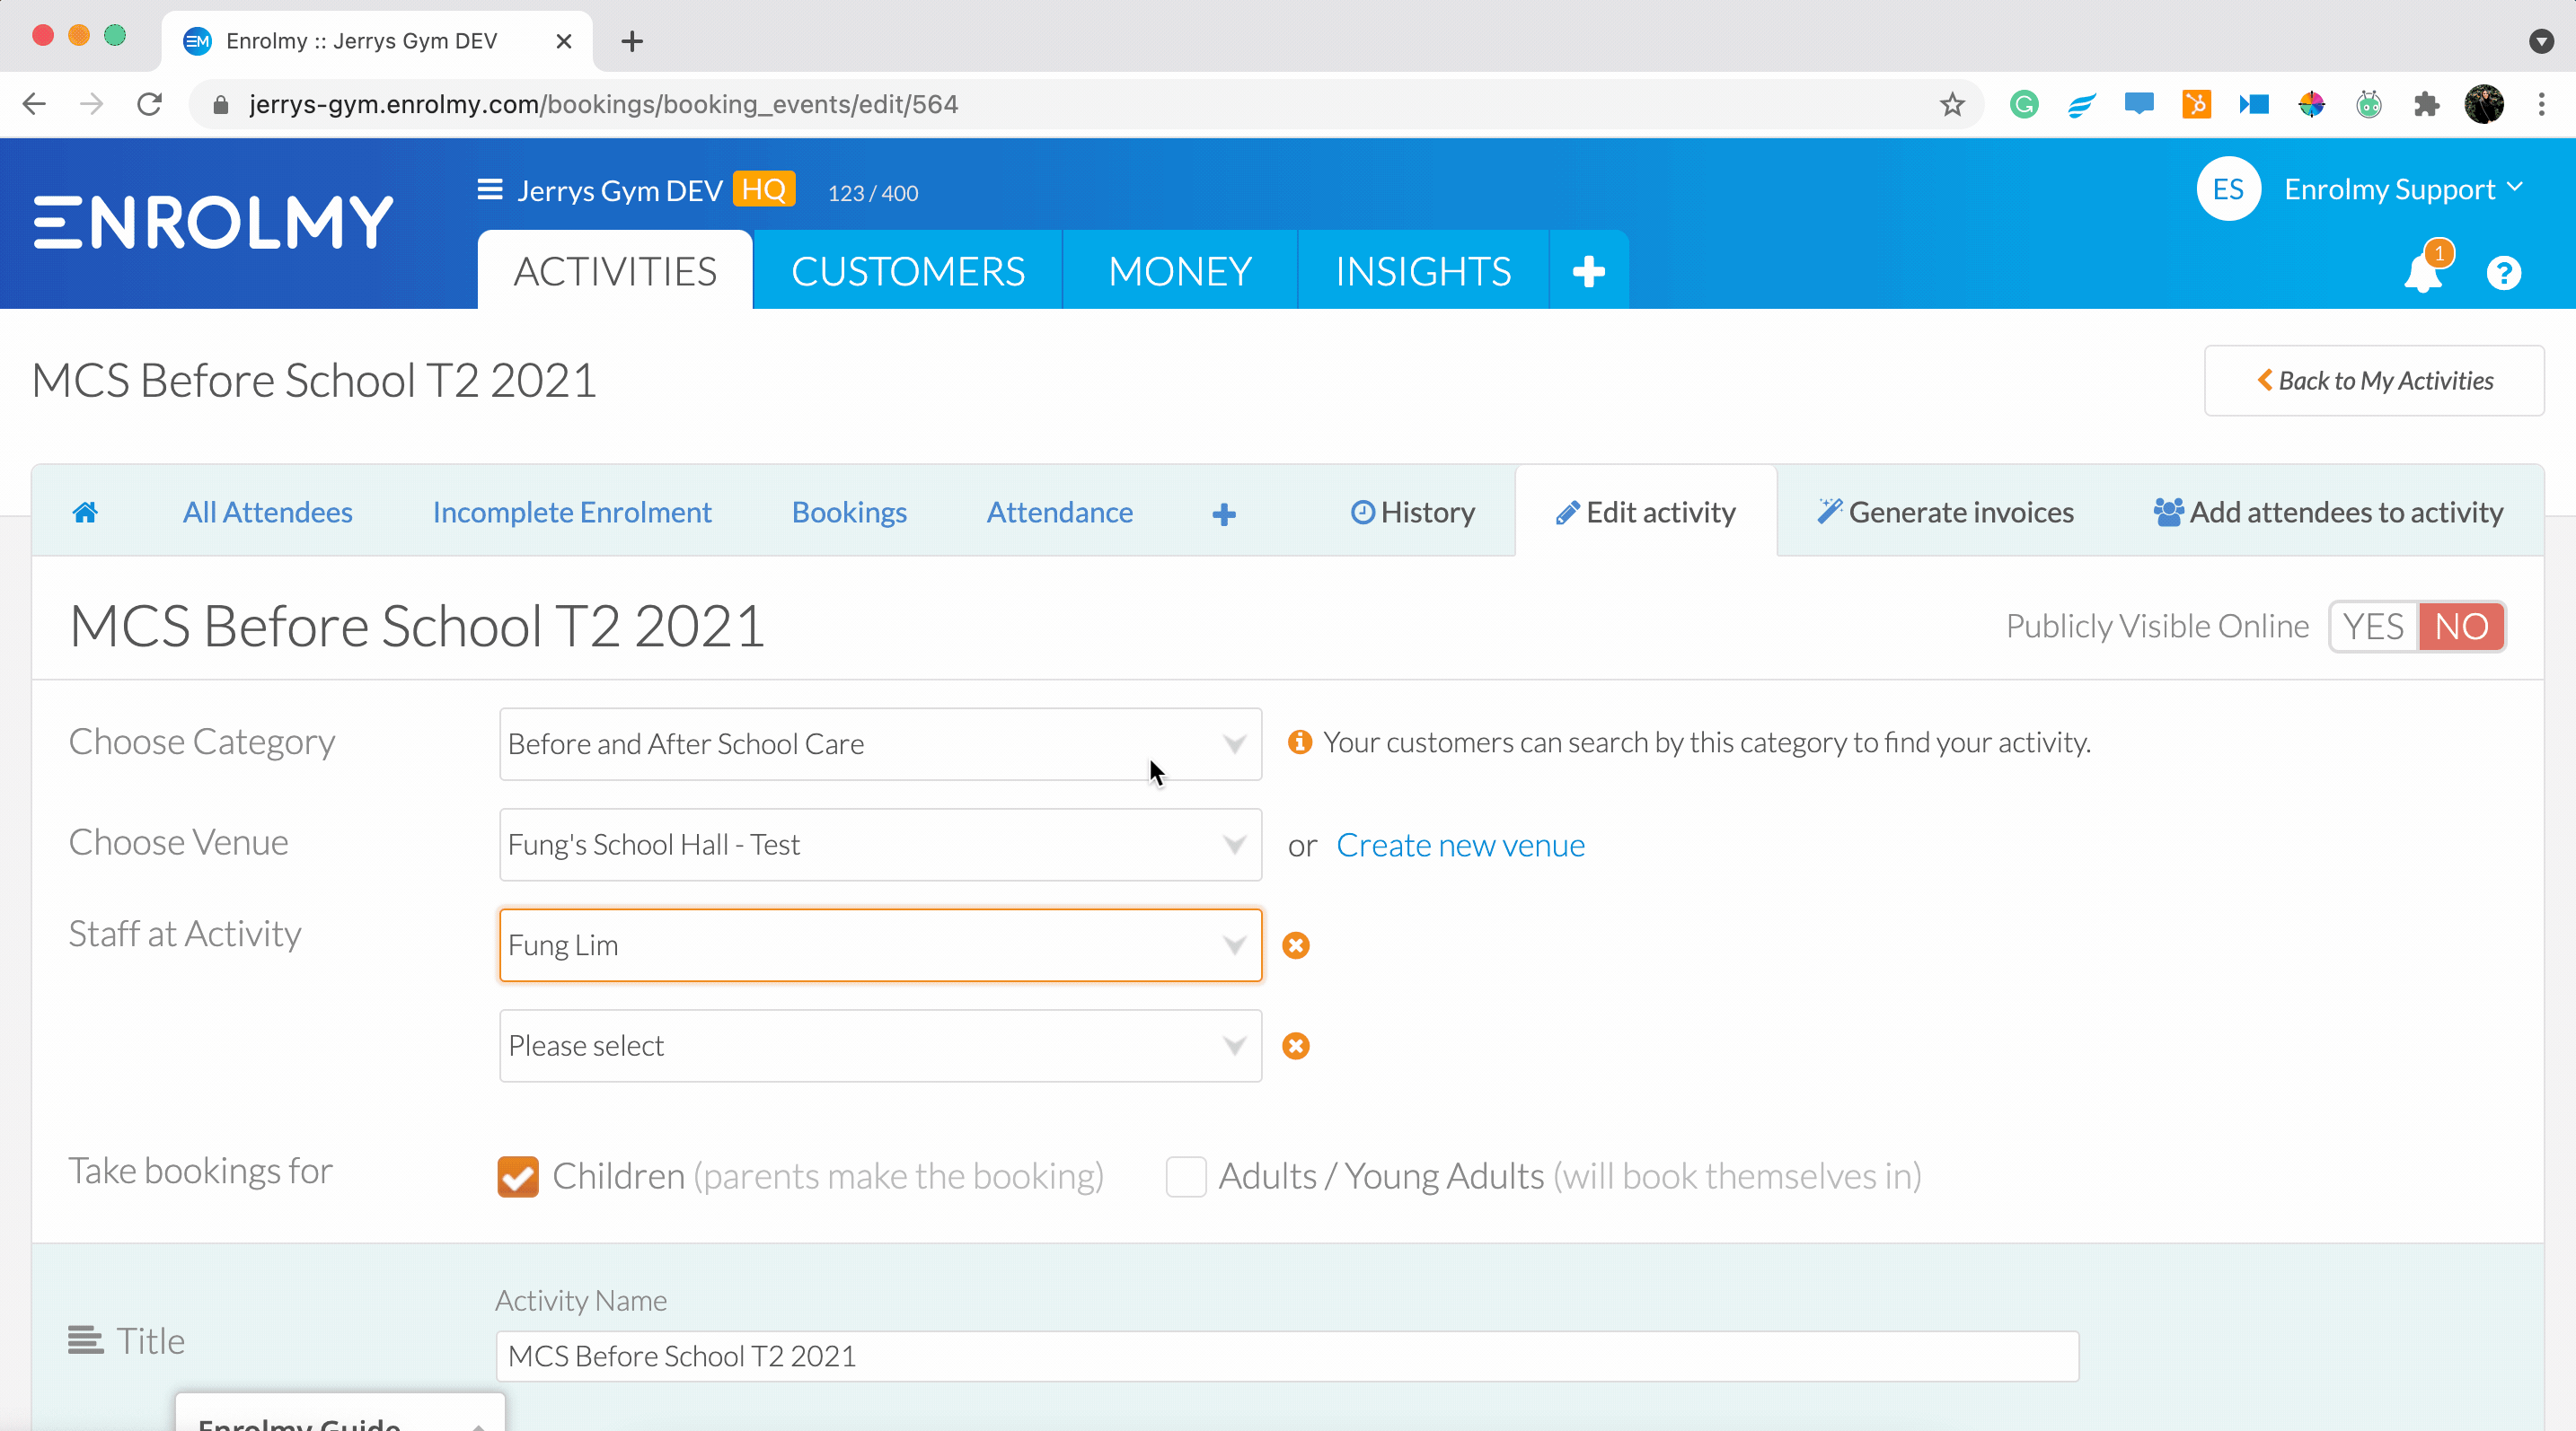Open the Choose Category dropdown
2576x1431 pixels.
click(880, 744)
